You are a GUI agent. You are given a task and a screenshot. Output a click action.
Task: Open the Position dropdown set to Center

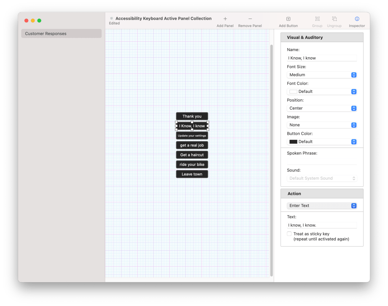[x=322, y=108]
